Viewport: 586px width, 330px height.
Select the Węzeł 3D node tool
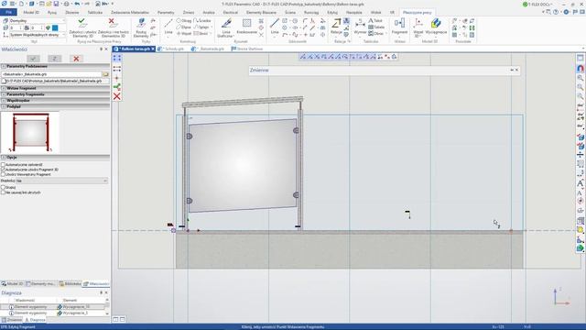(418, 28)
